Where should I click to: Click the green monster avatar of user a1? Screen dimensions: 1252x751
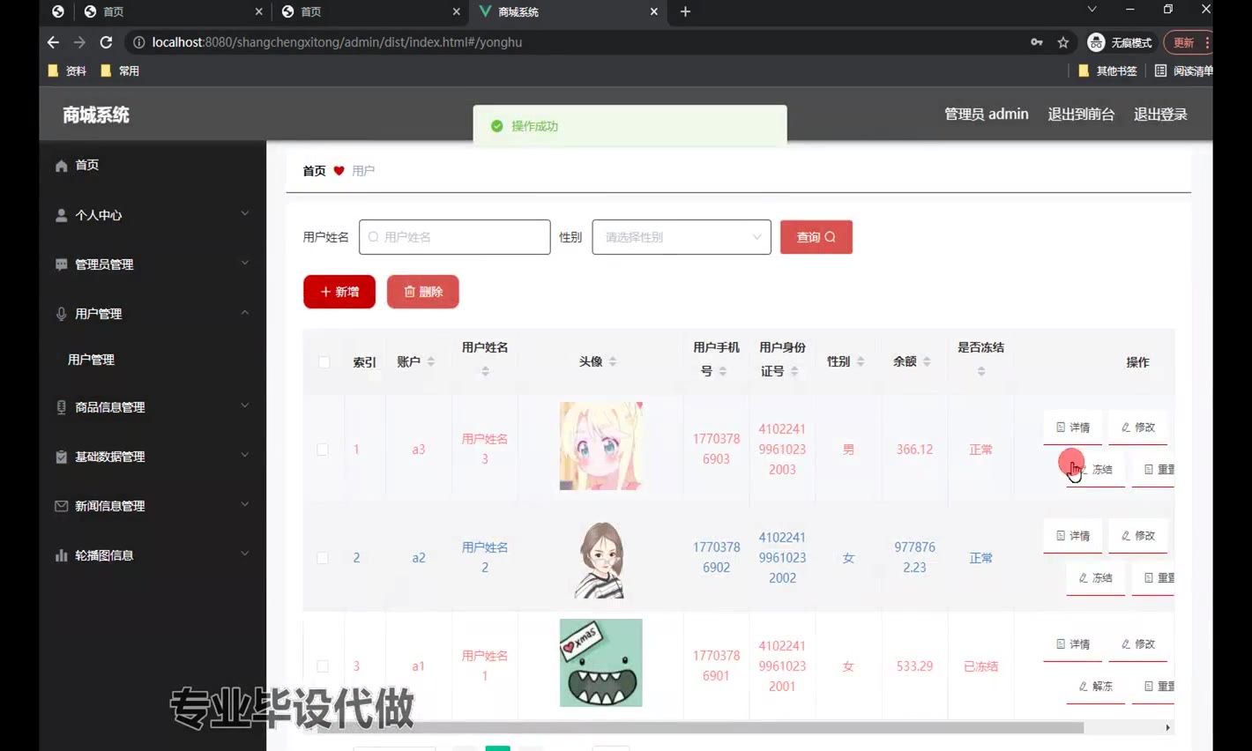pos(601,663)
